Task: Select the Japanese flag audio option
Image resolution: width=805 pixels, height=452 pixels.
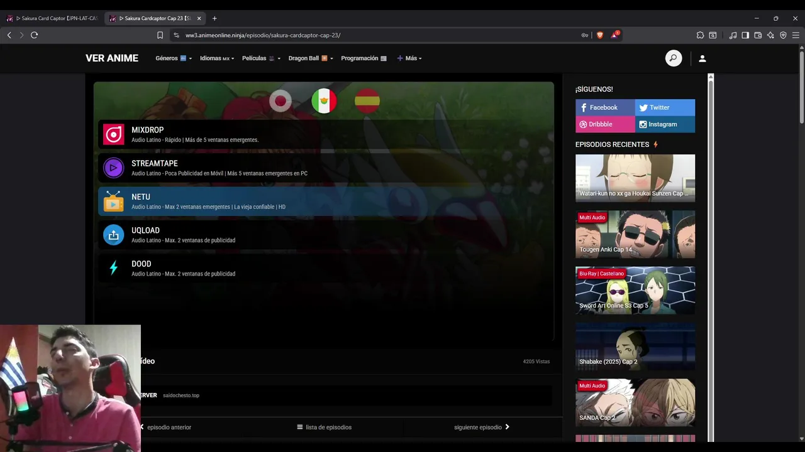Action: [280, 100]
